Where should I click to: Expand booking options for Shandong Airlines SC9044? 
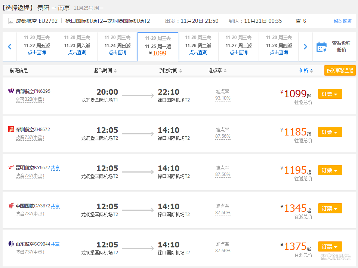(x=330, y=247)
